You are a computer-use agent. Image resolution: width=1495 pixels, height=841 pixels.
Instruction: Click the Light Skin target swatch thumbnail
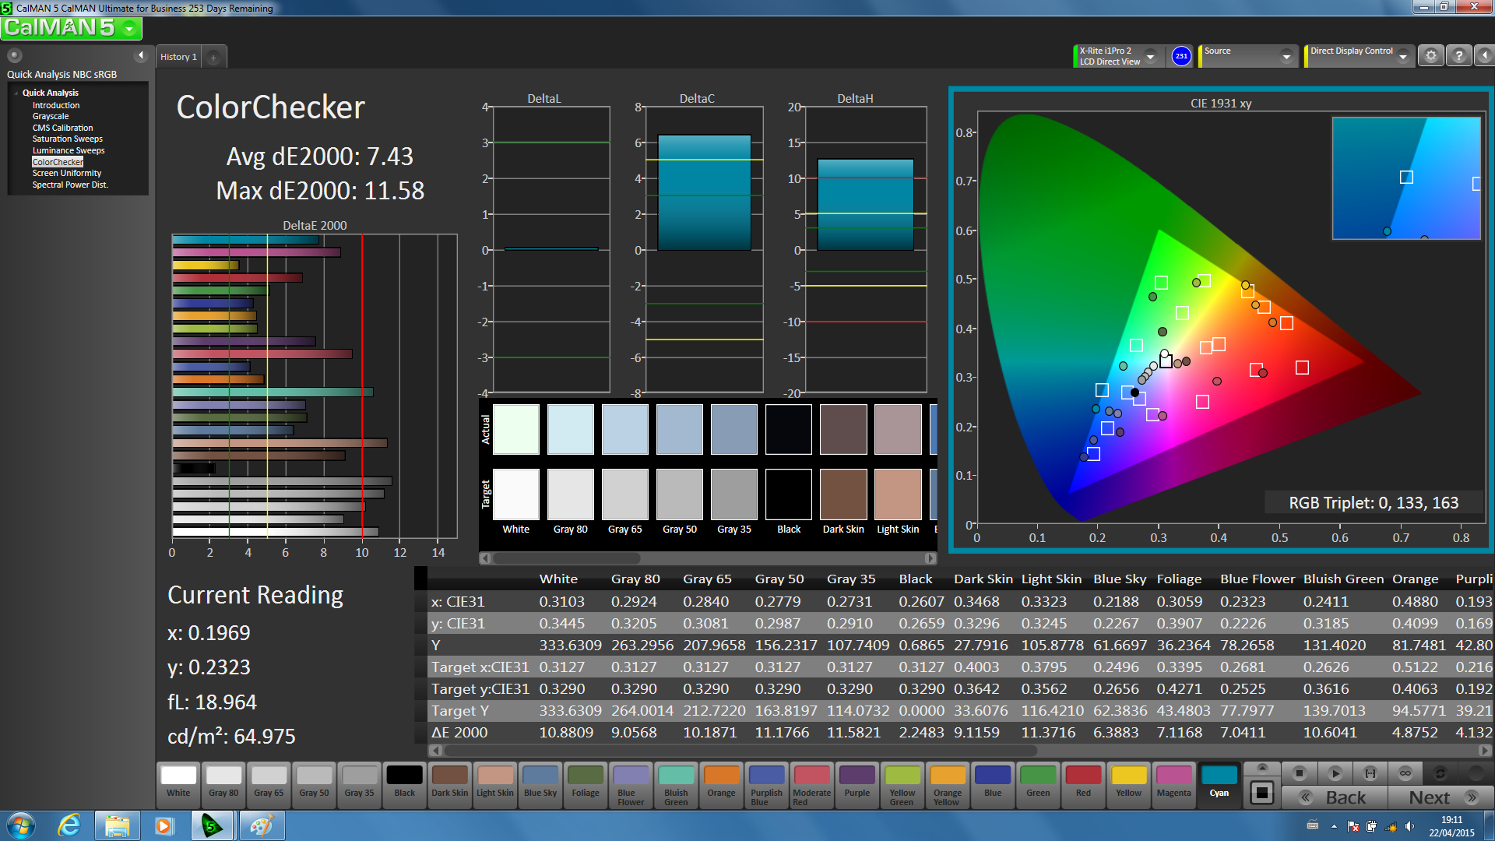pyautogui.click(x=898, y=494)
